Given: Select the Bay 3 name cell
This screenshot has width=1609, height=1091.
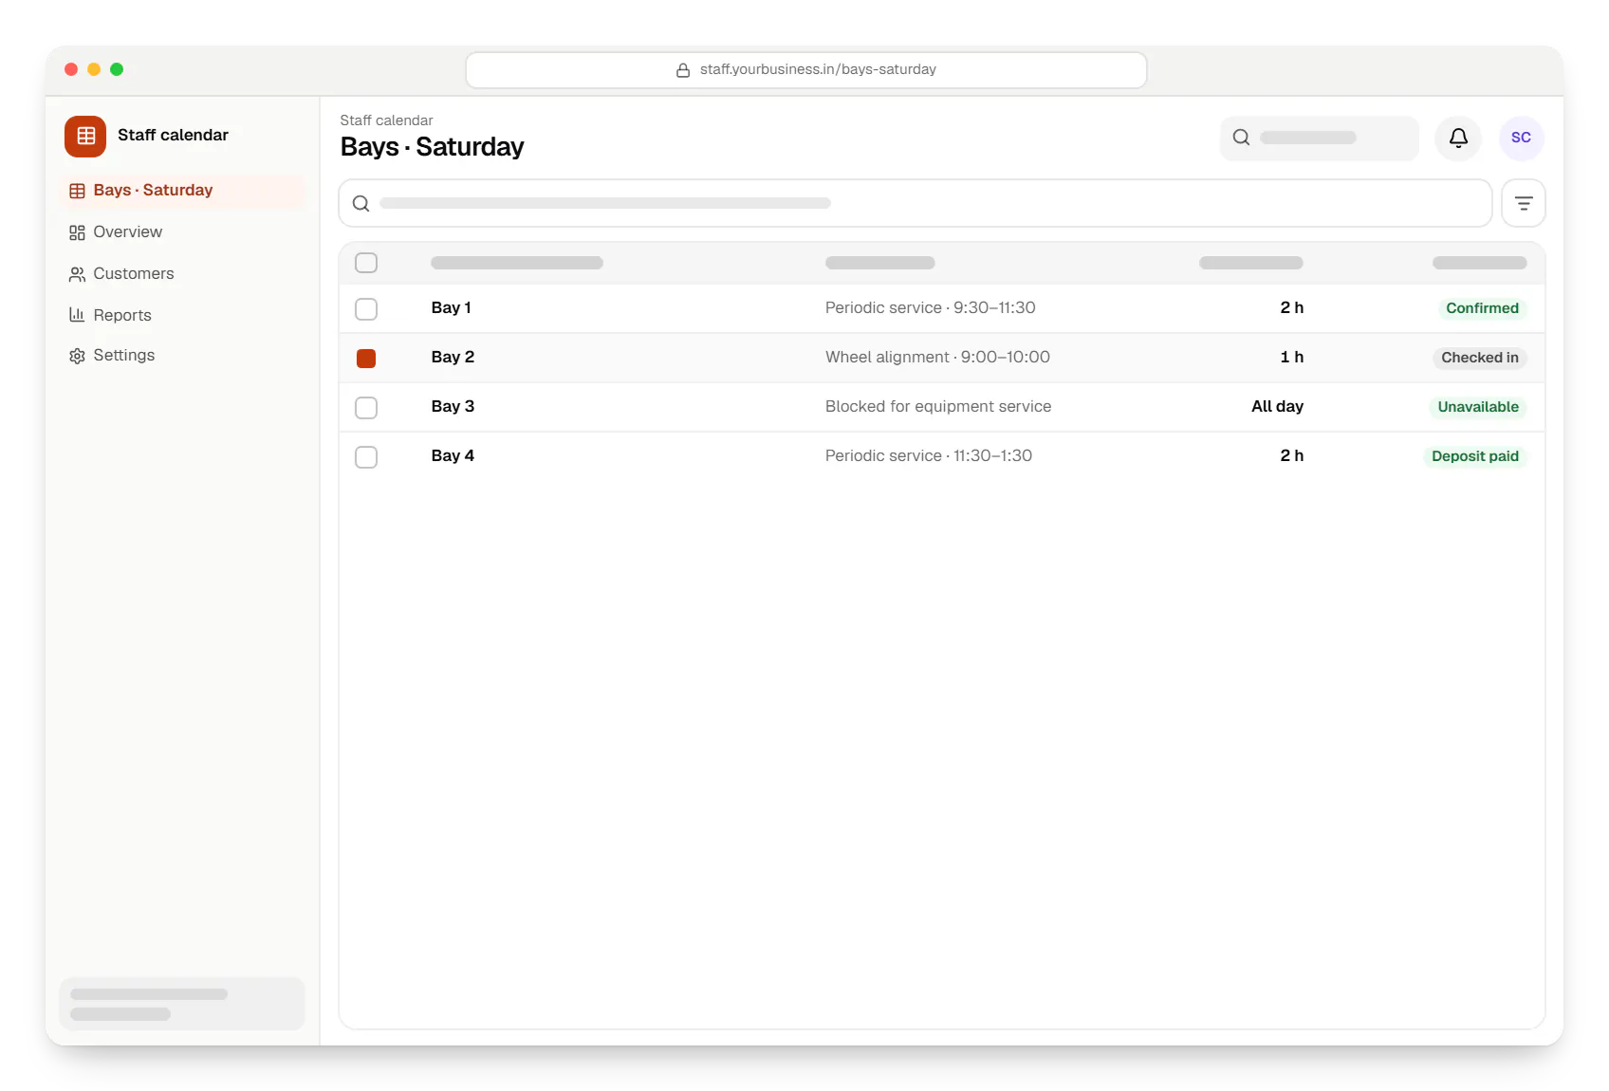Looking at the screenshot, I should point(453,407).
